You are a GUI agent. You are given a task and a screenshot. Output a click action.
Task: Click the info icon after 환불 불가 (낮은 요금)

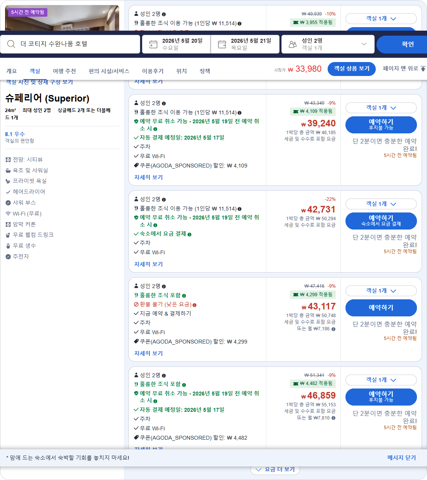[x=194, y=305]
